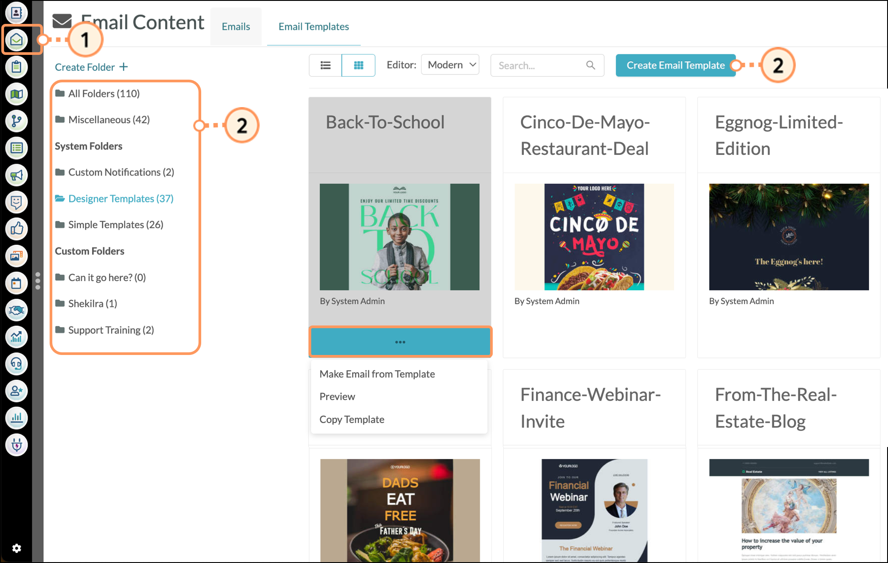The image size is (888, 563).
Task: Choose Preview from the template menu
Action: tap(337, 397)
